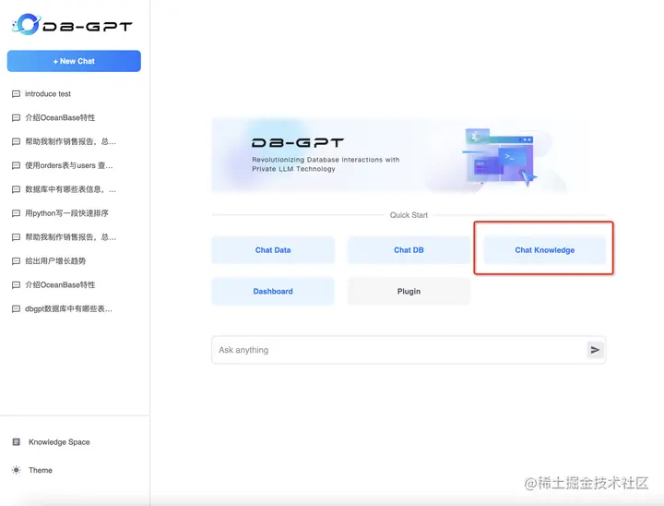
Task: Click the send arrow icon
Action: tap(595, 350)
